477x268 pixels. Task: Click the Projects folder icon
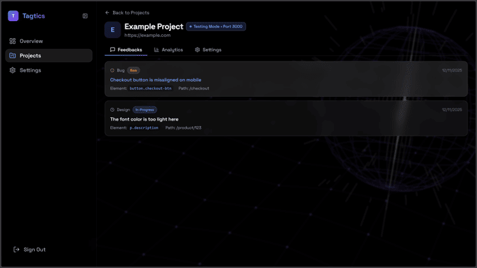coord(12,55)
